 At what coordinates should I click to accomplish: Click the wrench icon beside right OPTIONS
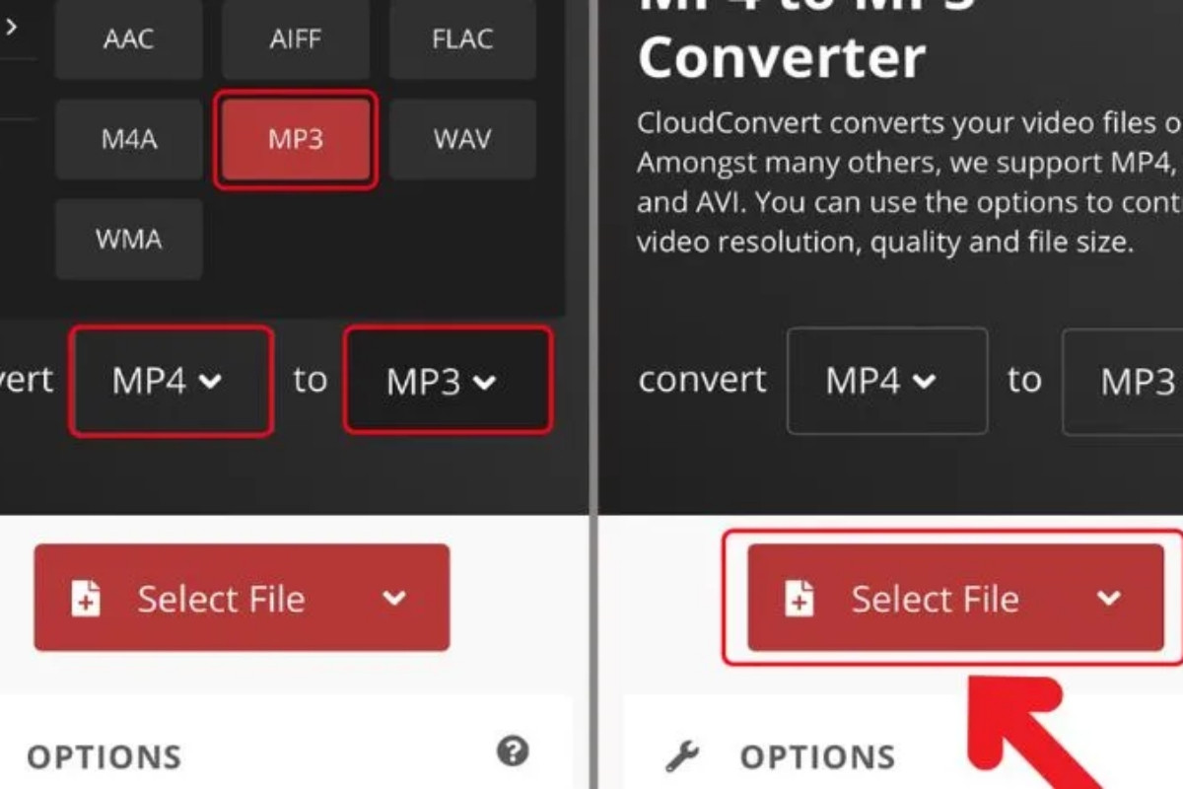pyautogui.click(x=682, y=756)
